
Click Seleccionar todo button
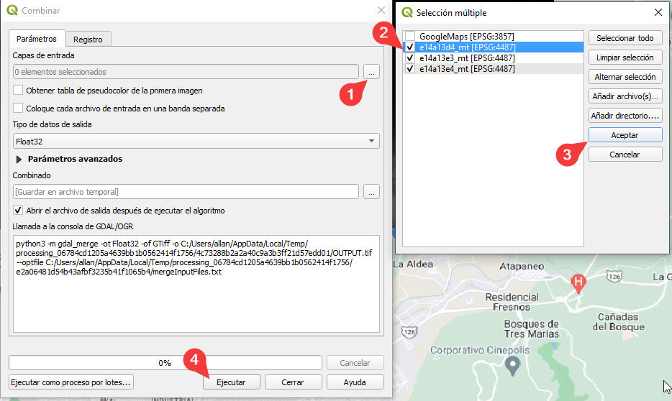[x=625, y=38]
